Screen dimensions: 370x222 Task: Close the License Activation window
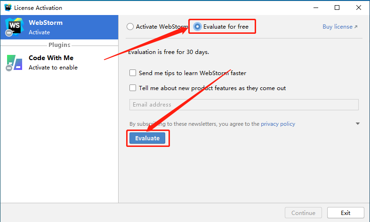[358, 8]
